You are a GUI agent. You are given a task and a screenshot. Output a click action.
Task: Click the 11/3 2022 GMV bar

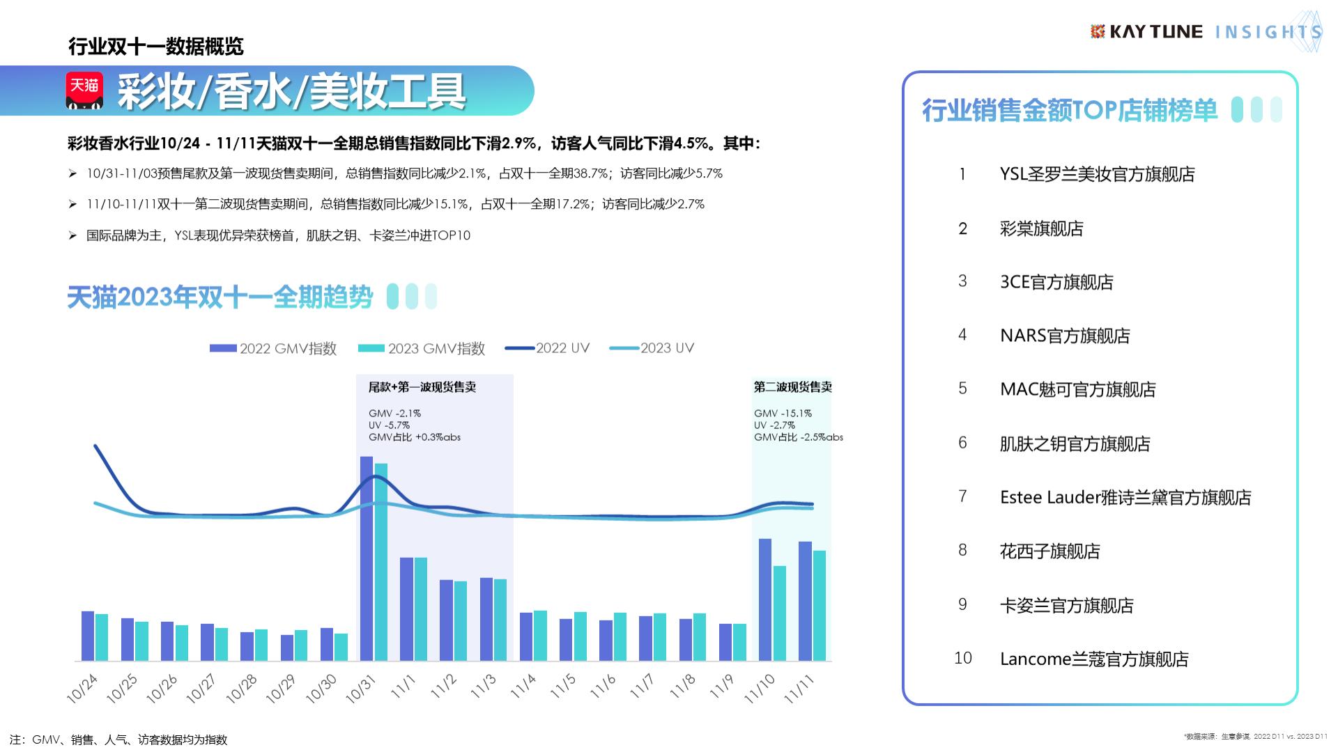click(x=486, y=619)
